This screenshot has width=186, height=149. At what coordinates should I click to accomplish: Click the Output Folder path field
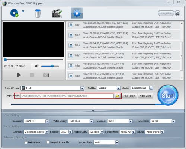pyautogui.click(x=67, y=96)
